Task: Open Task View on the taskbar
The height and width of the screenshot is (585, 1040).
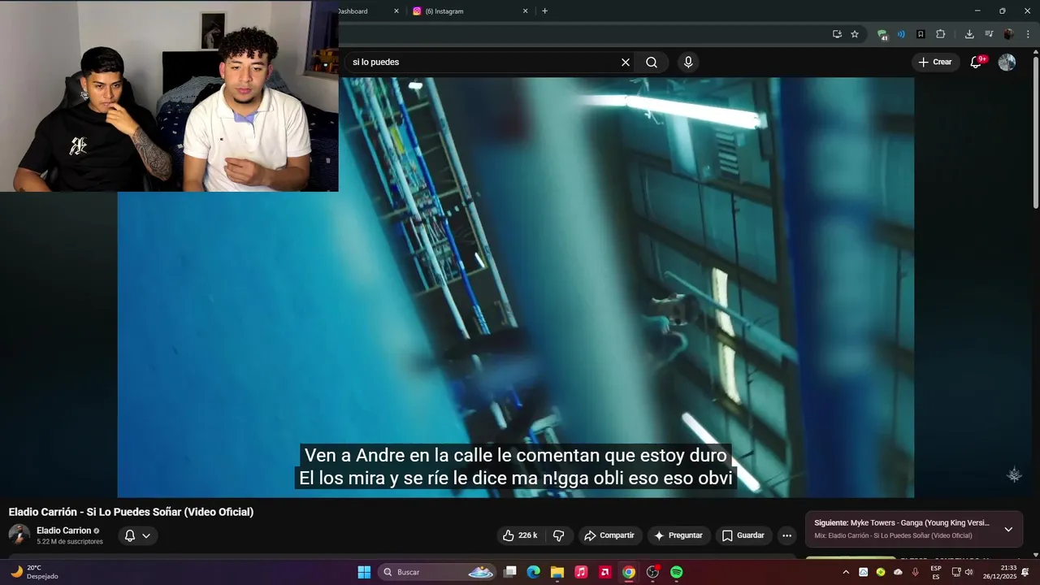Action: click(x=509, y=572)
